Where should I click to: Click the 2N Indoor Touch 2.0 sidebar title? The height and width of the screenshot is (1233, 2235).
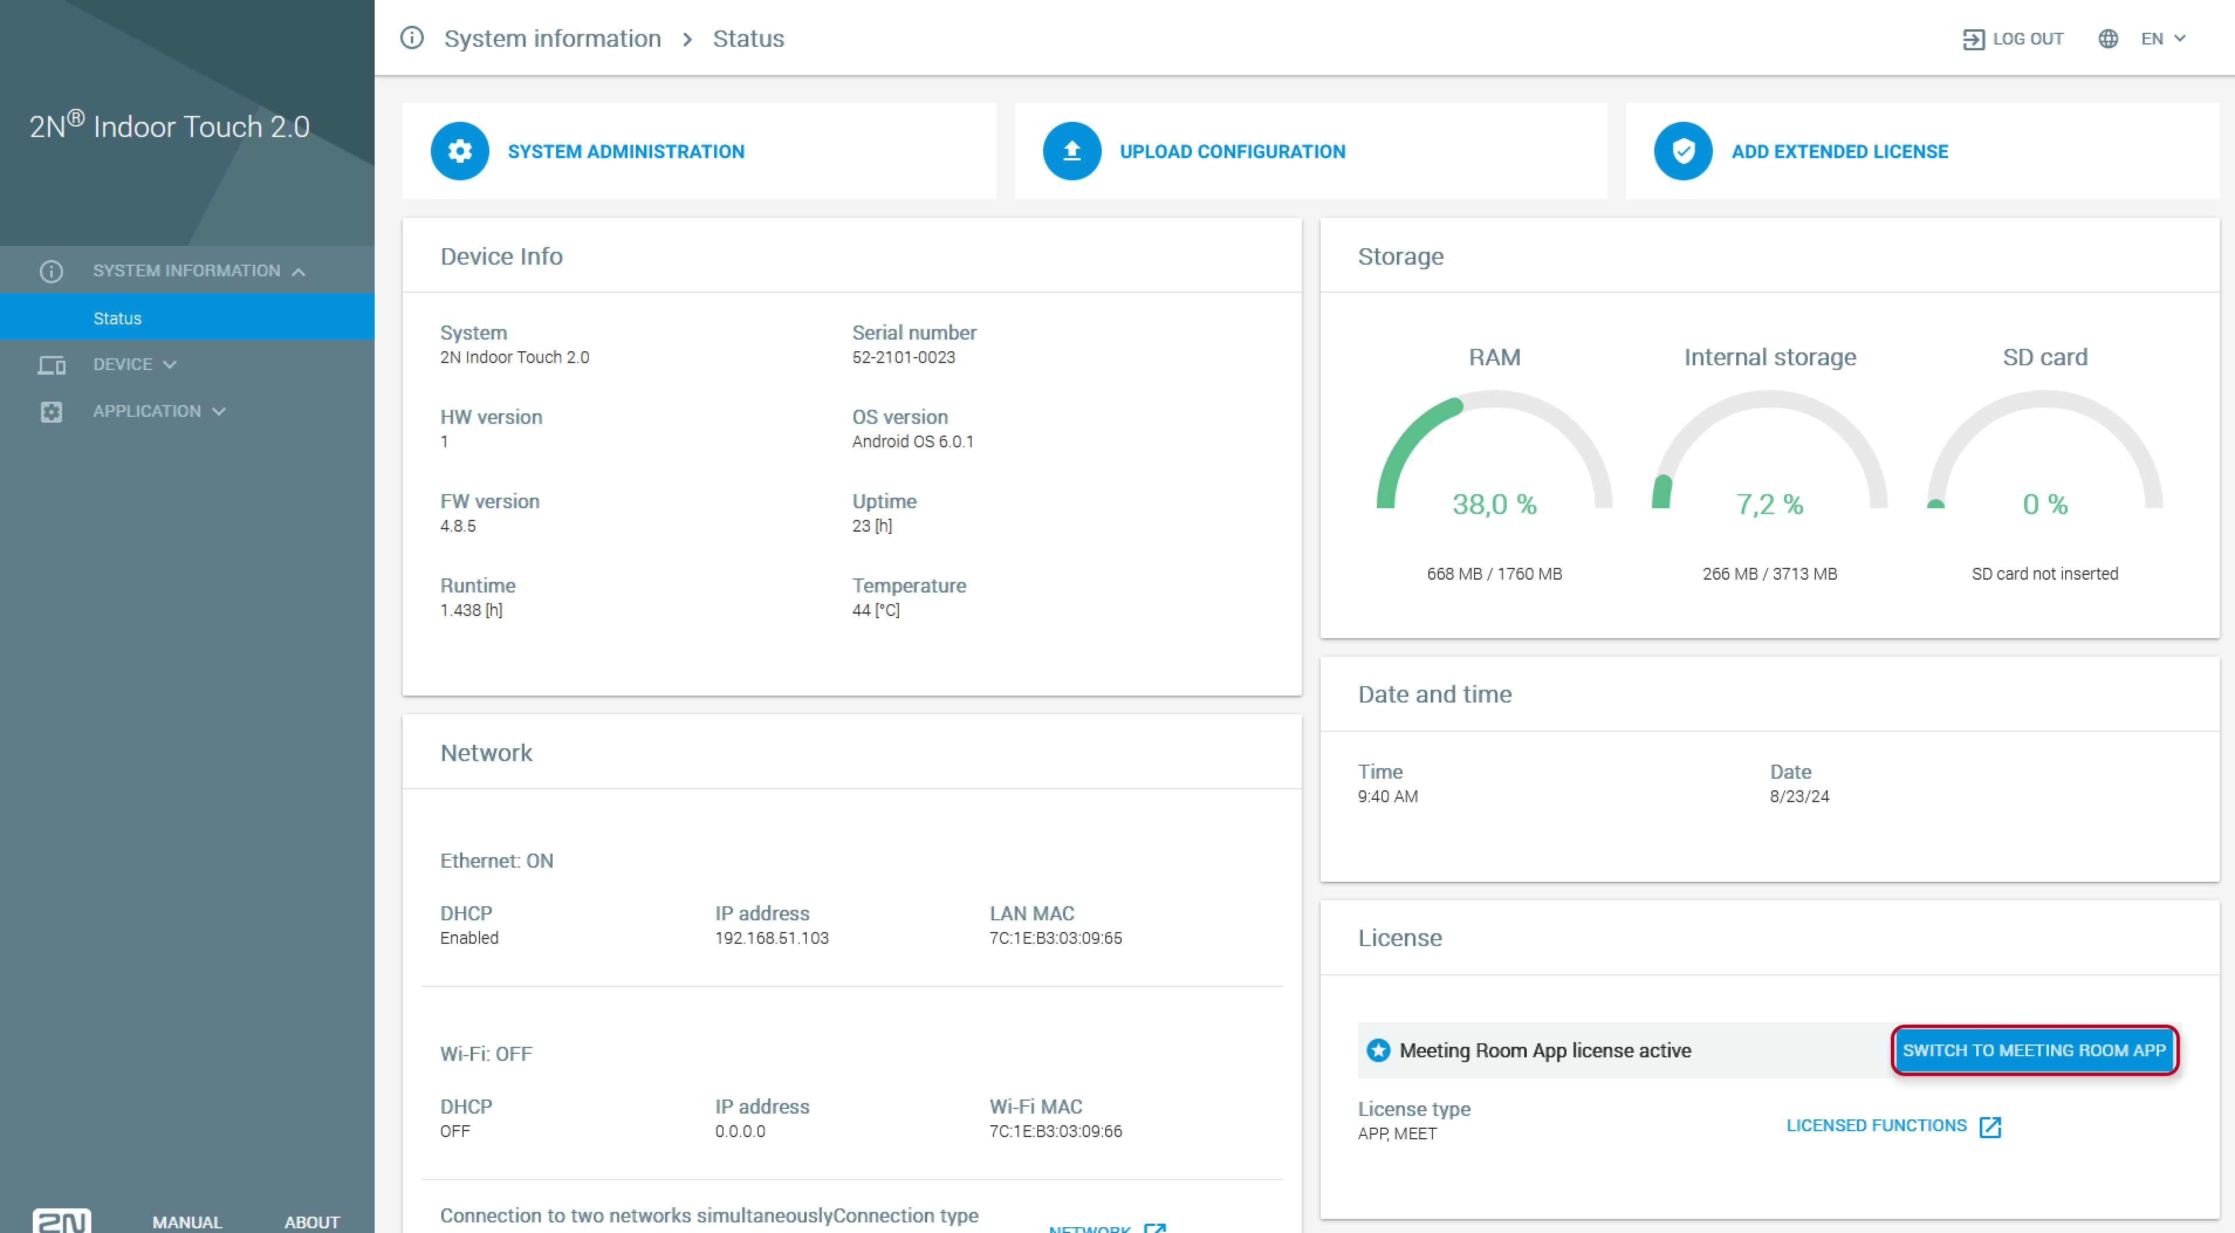point(169,125)
